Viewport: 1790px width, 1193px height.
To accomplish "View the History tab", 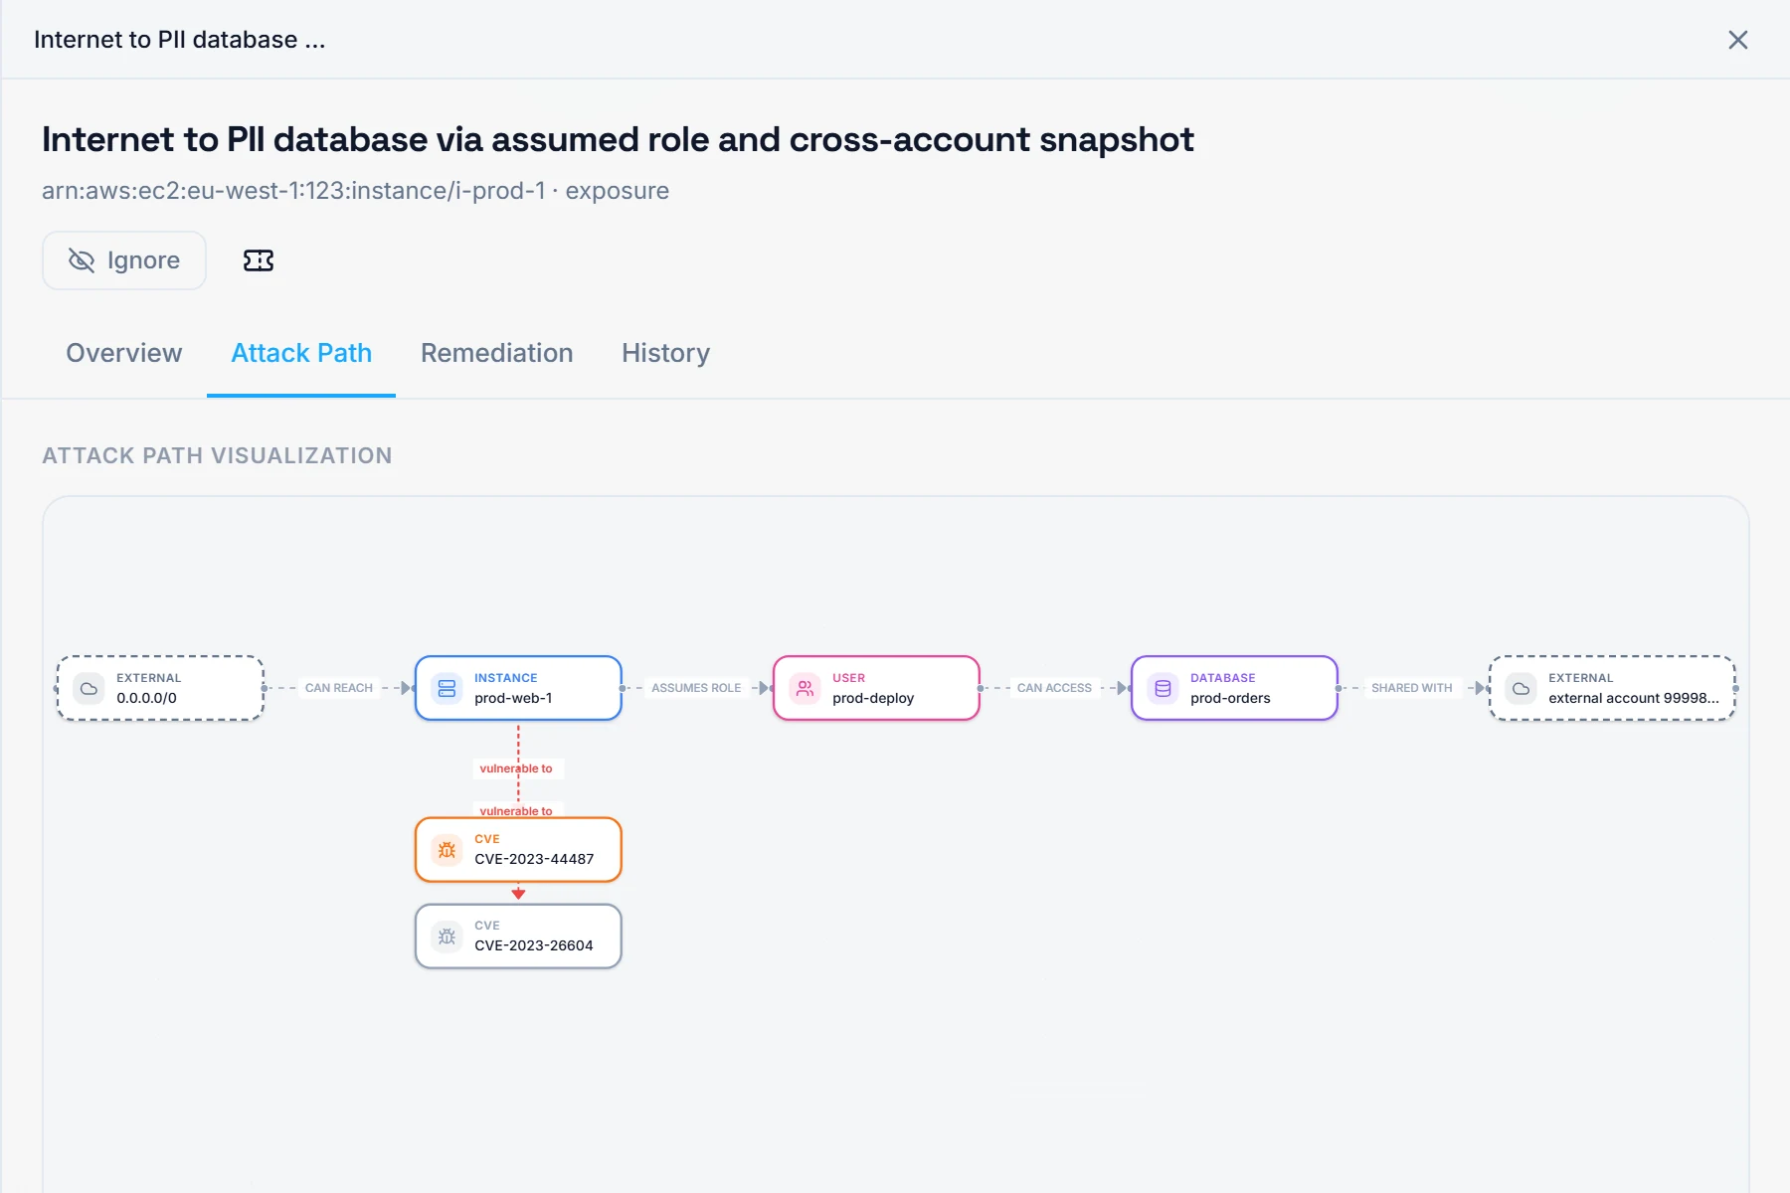I will coord(666,353).
